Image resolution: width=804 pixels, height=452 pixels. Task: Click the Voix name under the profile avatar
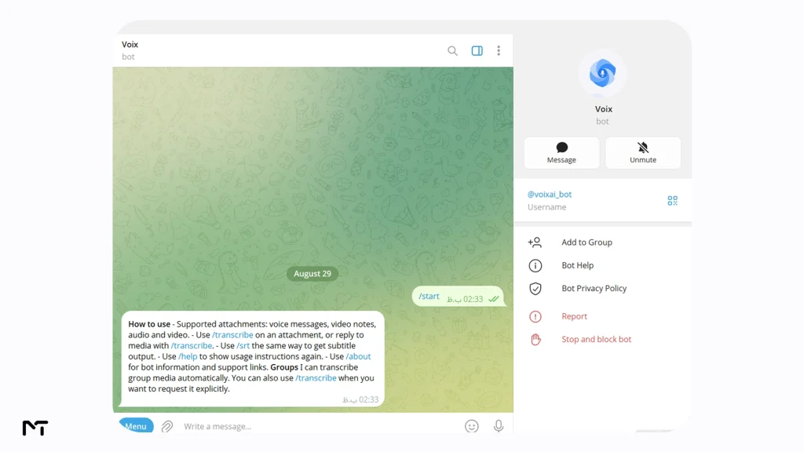pyautogui.click(x=604, y=109)
